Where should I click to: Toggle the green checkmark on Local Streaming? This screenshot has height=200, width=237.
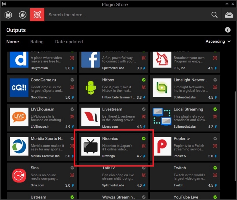[x=215, y=109]
